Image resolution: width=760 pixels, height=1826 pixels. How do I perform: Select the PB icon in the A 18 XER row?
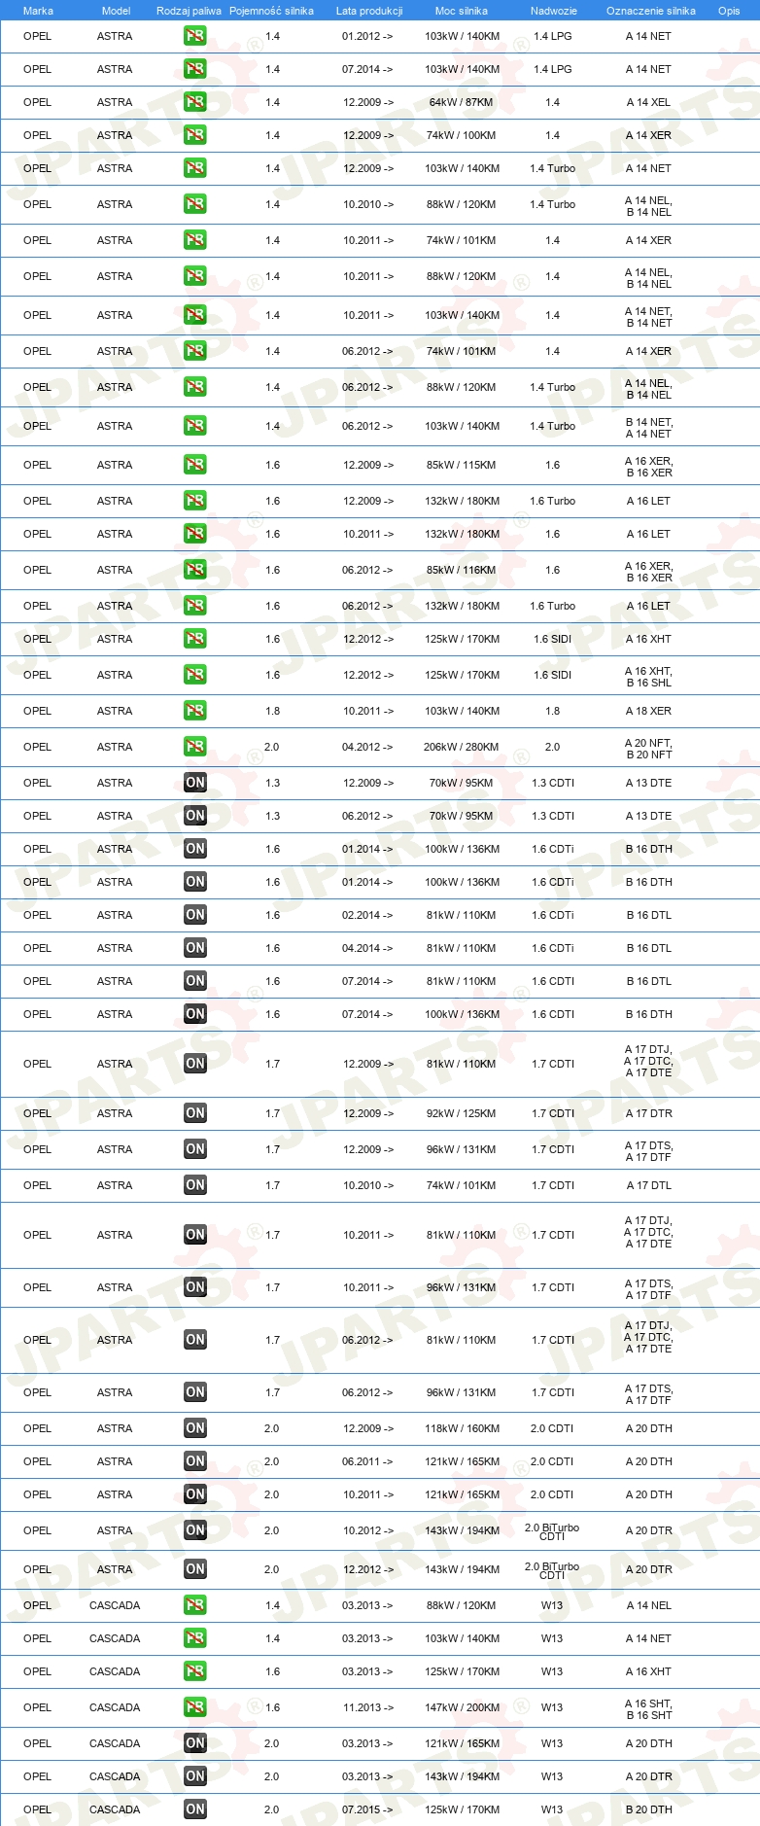pyautogui.click(x=195, y=711)
